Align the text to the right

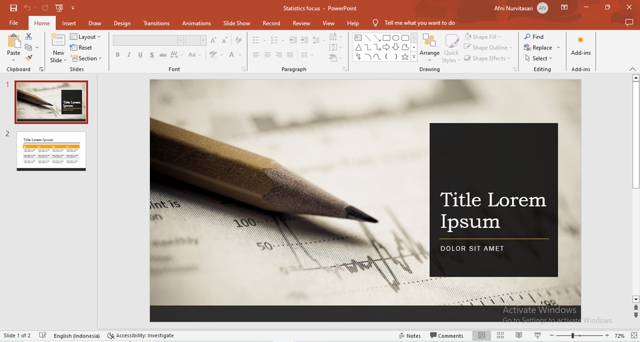click(279, 55)
